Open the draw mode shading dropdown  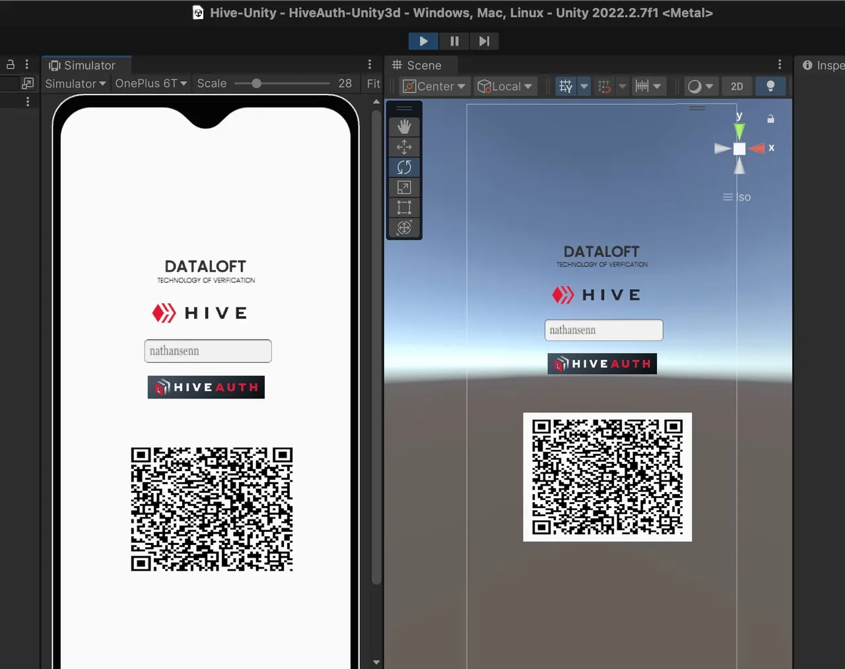700,86
